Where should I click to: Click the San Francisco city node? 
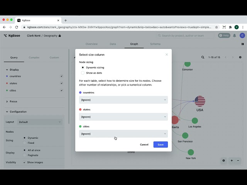(x=185, y=136)
